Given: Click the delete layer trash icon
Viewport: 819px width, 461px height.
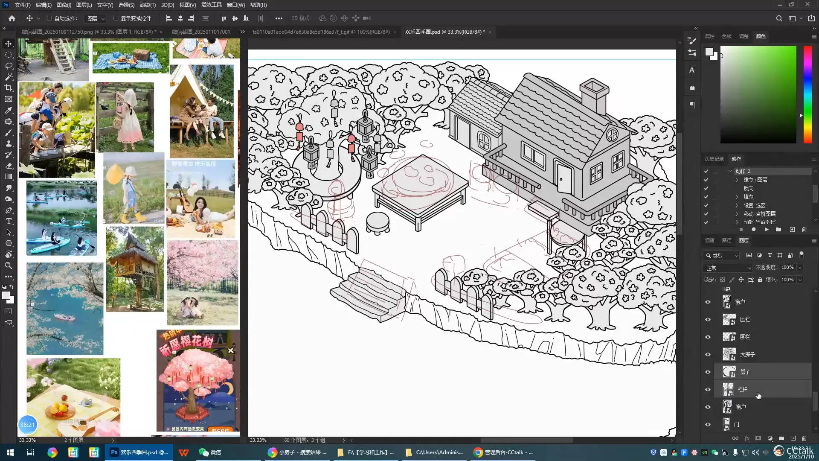Looking at the screenshot, I should point(804,438).
